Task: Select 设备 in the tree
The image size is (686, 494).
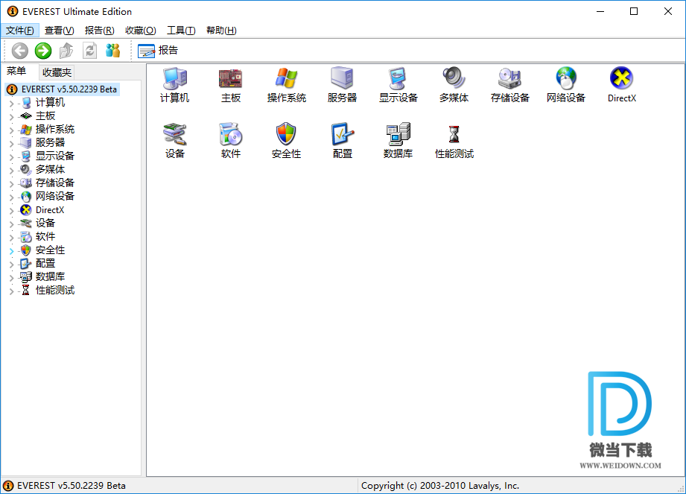Action: click(x=45, y=223)
